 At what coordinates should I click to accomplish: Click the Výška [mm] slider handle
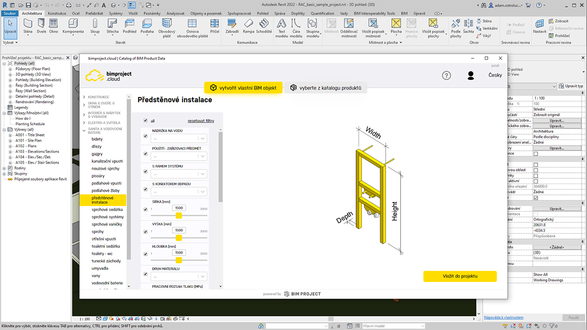point(179,238)
